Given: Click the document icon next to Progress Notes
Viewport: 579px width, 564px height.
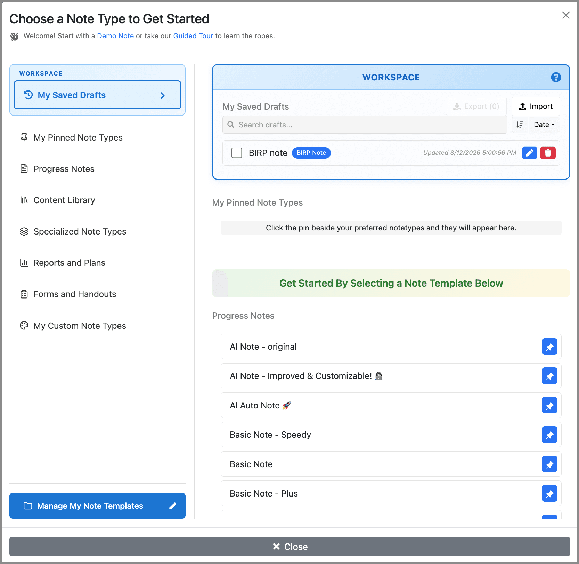Looking at the screenshot, I should tap(24, 169).
